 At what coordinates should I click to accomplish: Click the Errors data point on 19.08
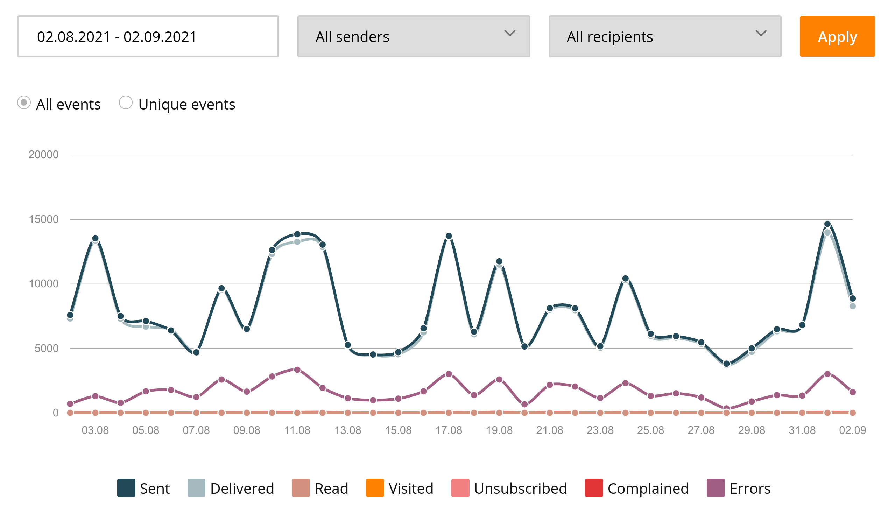(x=499, y=379)
